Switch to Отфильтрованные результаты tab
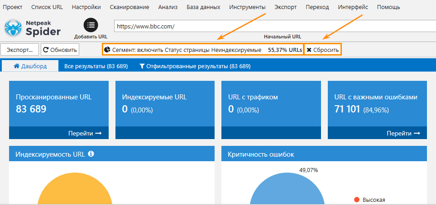 [x=195, y=66]
